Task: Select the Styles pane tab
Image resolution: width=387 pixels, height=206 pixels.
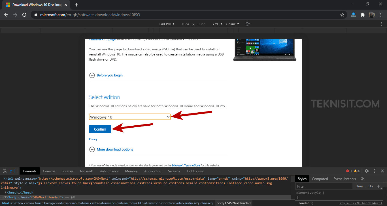Action: (302, 179)
